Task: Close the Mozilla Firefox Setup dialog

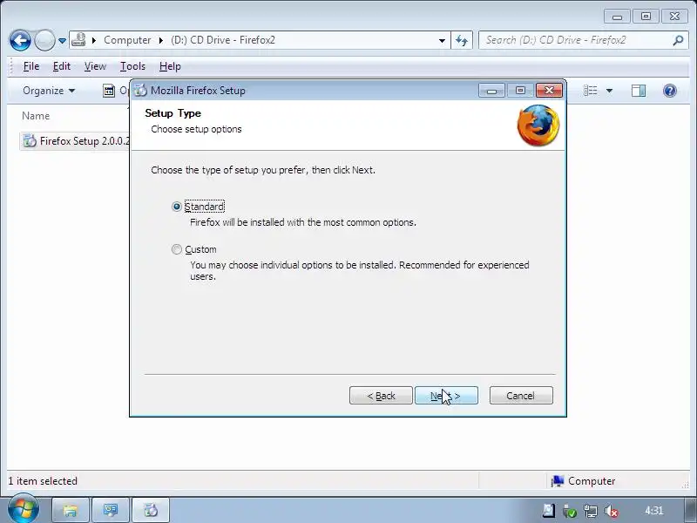Action: coord(549,91)
